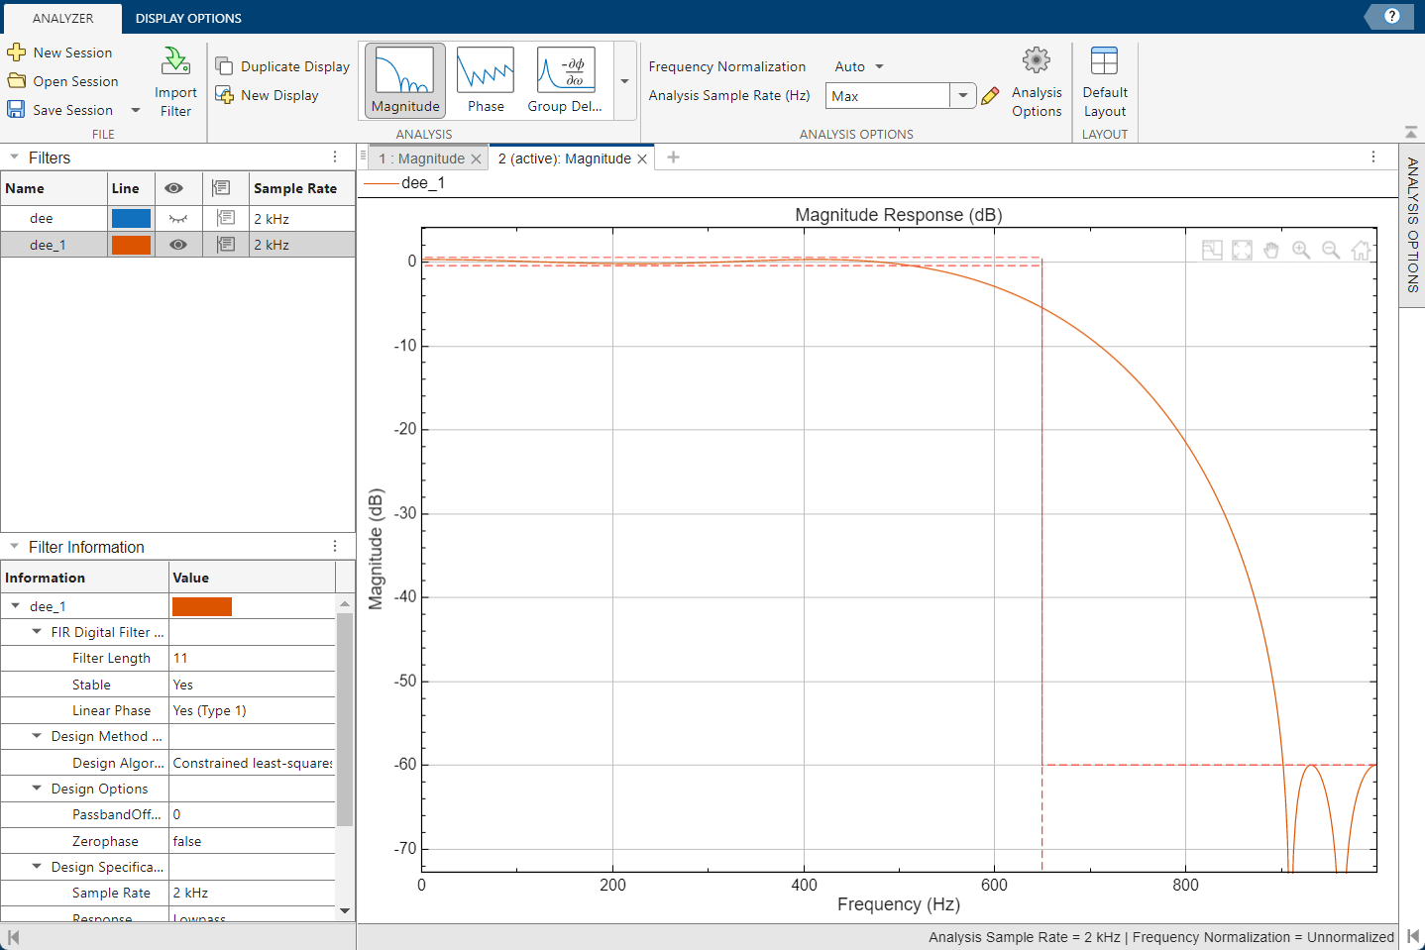Viewport: 1425px width, 950px height.
Task: Switch to the 1 : Magnitude display tab
Action: pyautogui.click(x=424, y=158)
